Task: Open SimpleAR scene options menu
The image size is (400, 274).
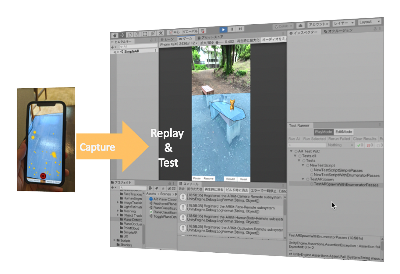Action: [156, 51]
